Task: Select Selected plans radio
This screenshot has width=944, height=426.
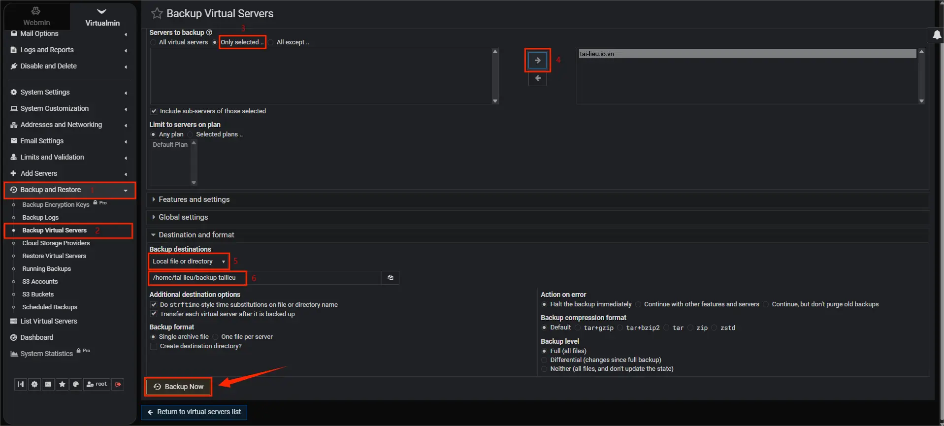Action: (190, 134)
